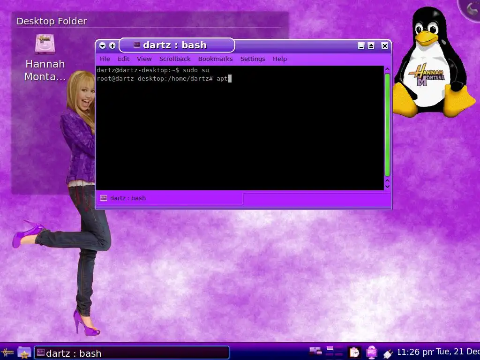
Task: Click the Desktop Folder title
Action: pos(52,21)
